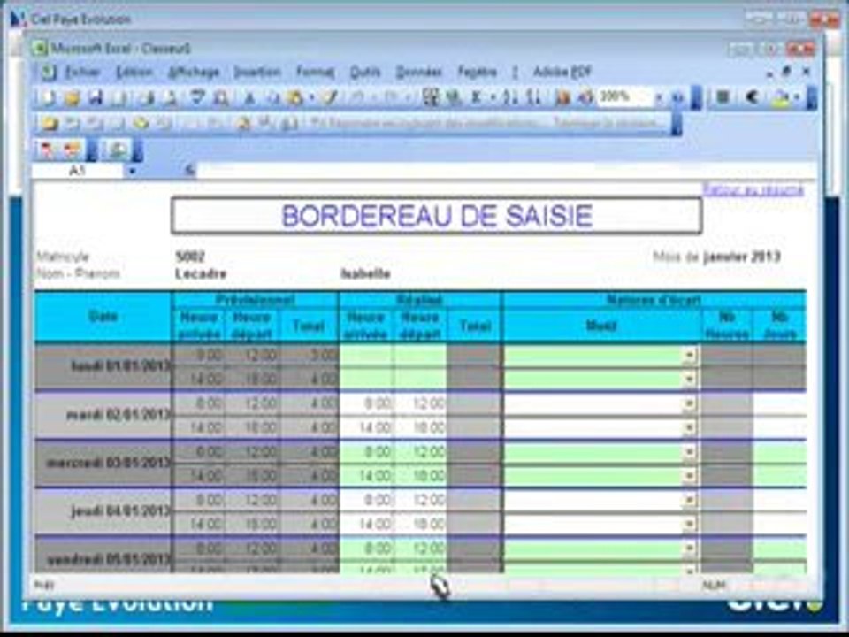
Task: Select the 'mercredi 03/01/2013' date cell
Action: coord(103,463)
